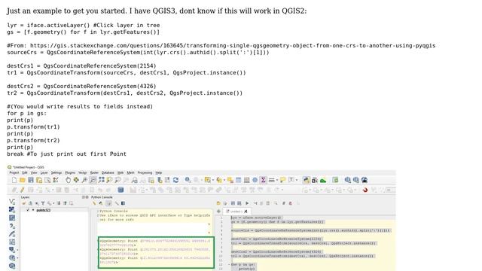Select the Zoom In magnifier tool

coord(84,180)
